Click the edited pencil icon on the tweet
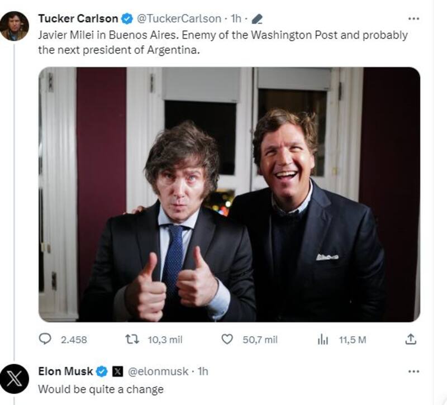The height and width of the screenshot is (405, 447). coord(257,18)
